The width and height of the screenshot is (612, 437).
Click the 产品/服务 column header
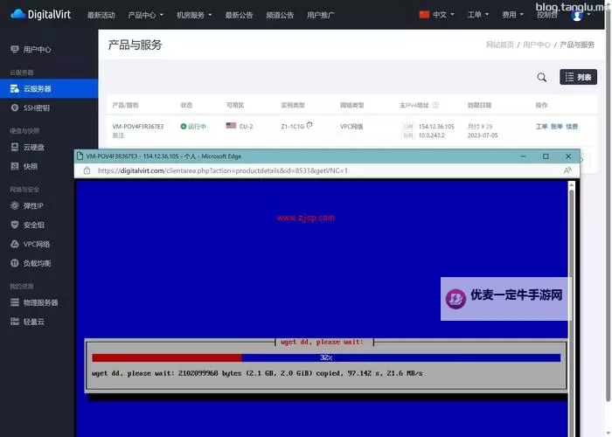pos(125,105)
